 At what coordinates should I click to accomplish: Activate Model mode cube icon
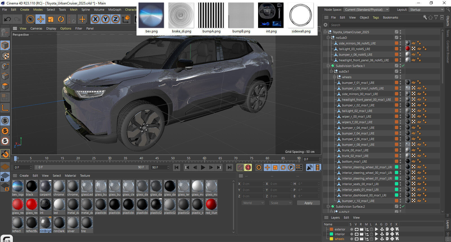pos(5,45)
